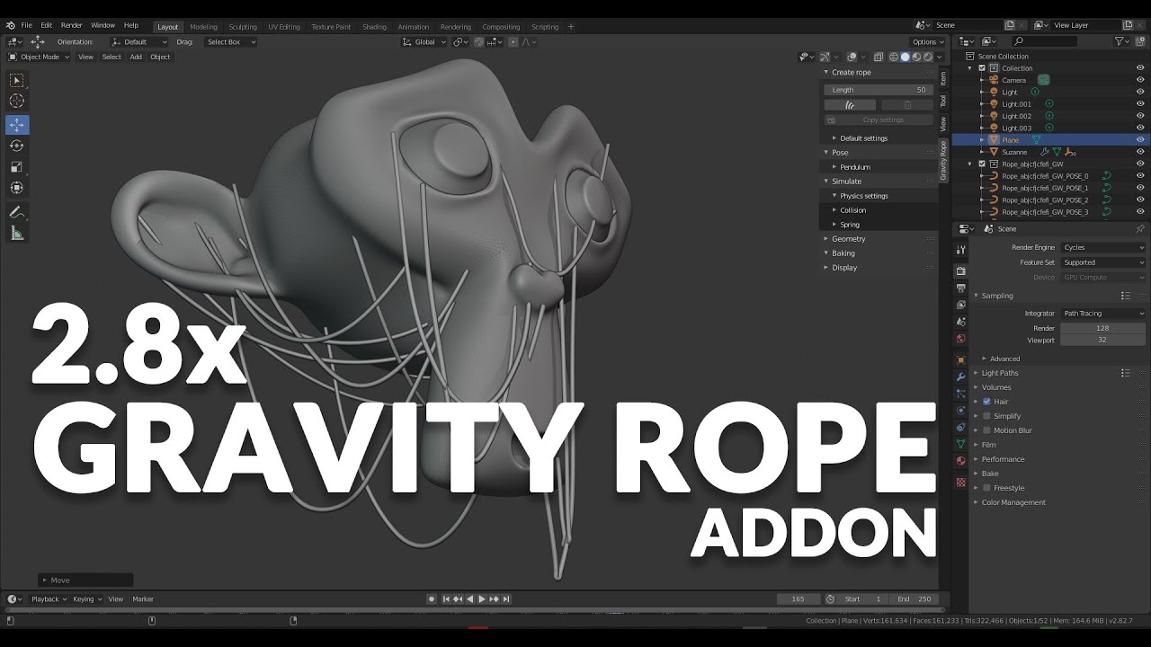The width and height of the screenshot is (1151, 647).
Task: Open the Integrator Path Tracing dropdown
Action: tap(1102, 314)
